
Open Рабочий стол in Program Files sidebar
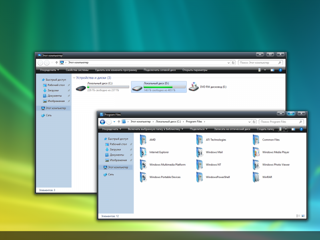click(116, 144)
